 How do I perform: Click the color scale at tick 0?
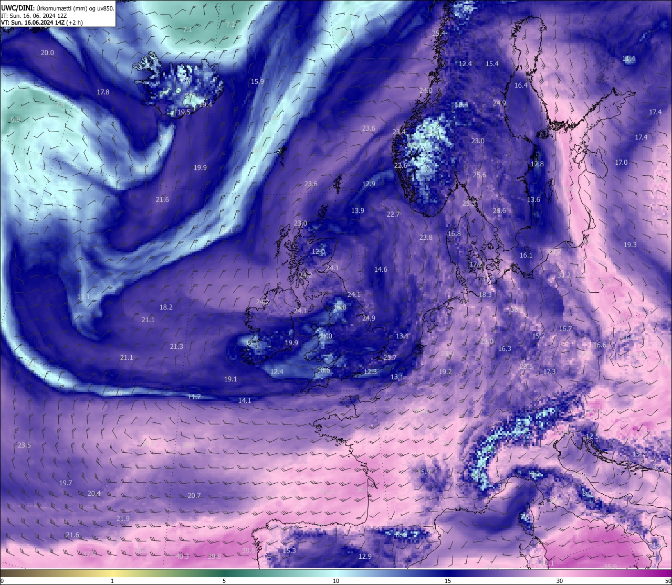2,581
